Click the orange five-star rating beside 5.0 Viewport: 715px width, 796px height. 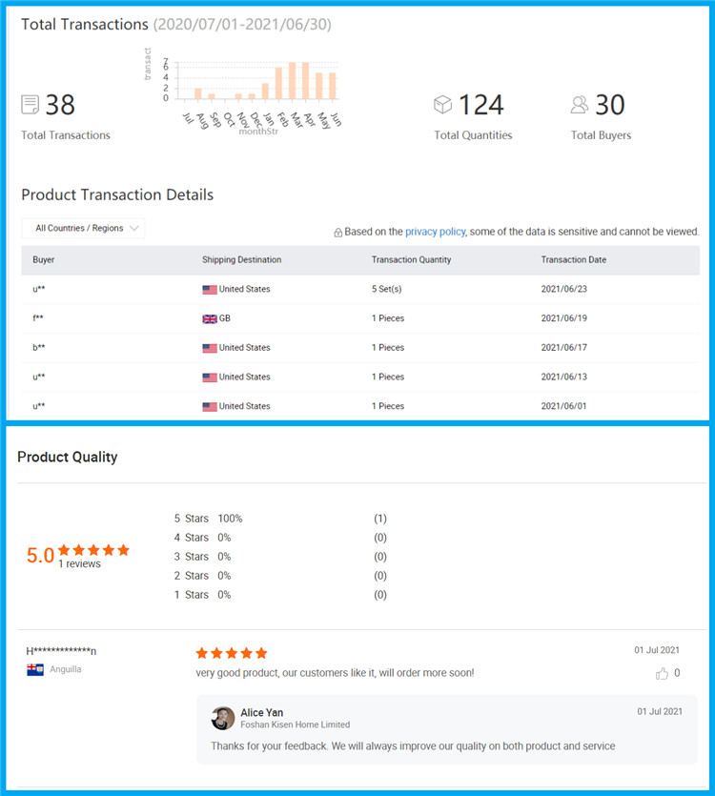point(93,550)
